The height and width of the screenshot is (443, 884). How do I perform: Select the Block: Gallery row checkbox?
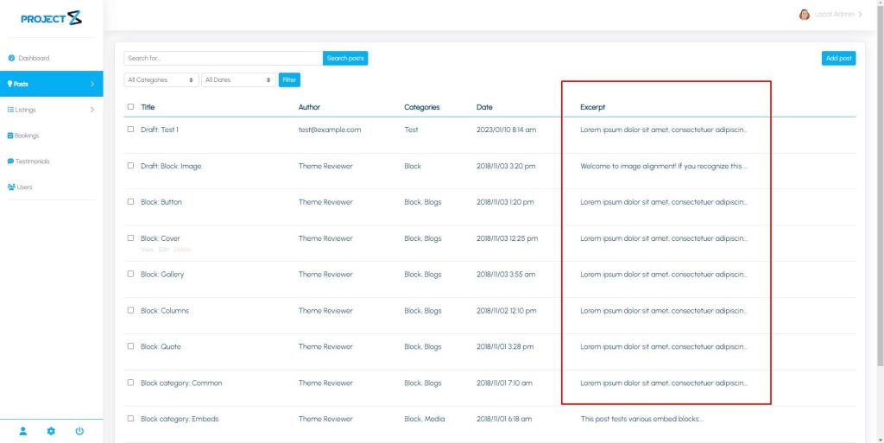point(130,275)
